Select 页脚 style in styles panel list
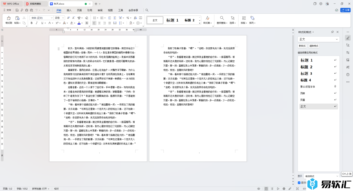The width and height of the screenshot is (353, 191). coord(319,93)
